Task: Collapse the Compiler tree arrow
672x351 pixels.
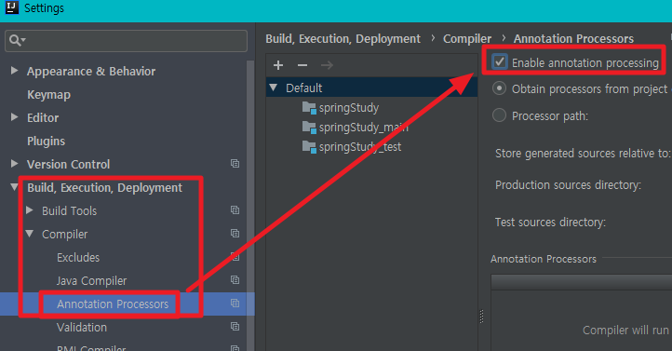Action: coord(29,234)
